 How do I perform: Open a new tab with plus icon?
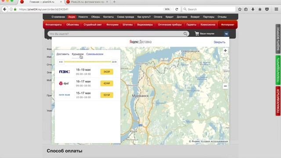114,2
